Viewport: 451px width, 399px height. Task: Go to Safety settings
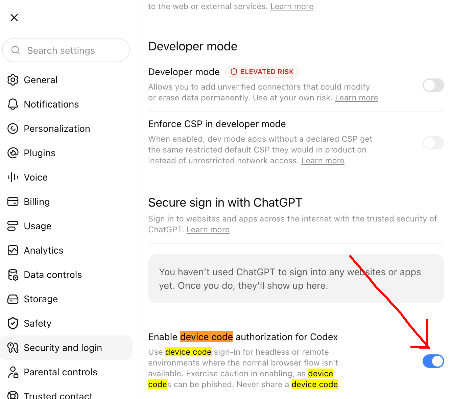point(66,323)
